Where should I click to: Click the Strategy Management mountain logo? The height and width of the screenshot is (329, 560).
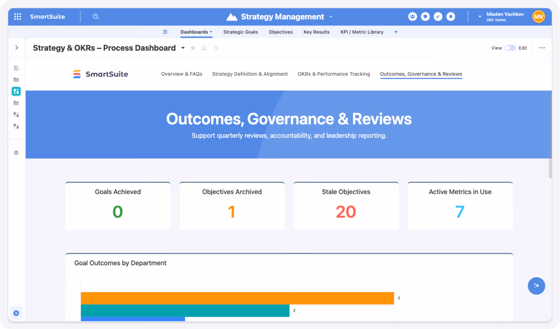click(x=232, y=17)
